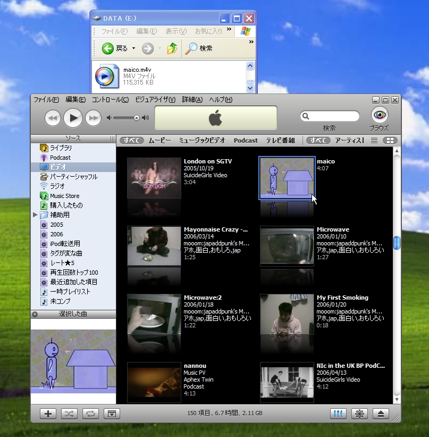Open the iTunes ヘルプ menu
This screenshot has width=429, height=437.
click(221, 100)
